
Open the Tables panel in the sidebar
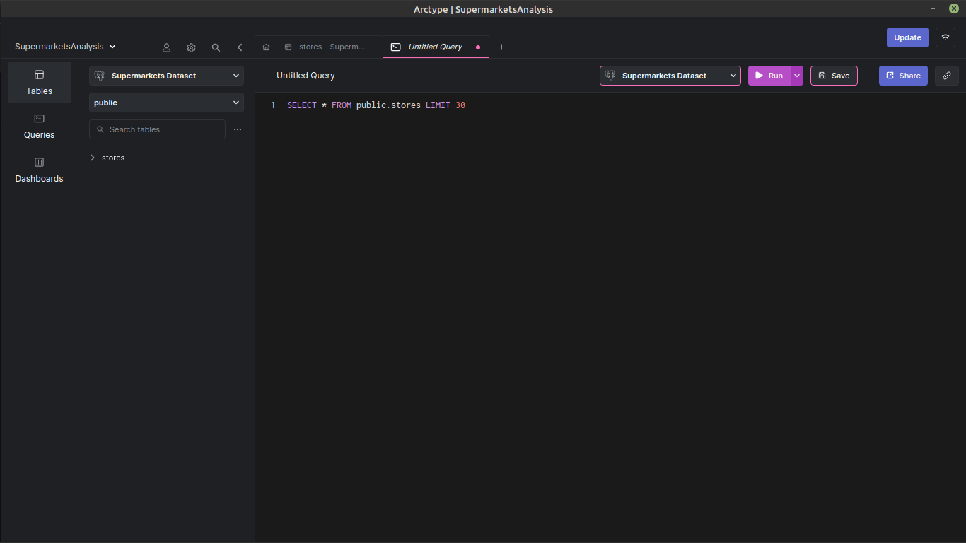[x=39, y=81]
